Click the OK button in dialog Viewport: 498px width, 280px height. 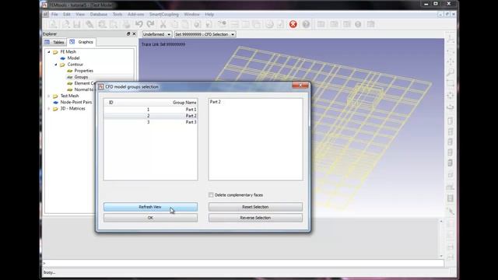click(150, 218)
